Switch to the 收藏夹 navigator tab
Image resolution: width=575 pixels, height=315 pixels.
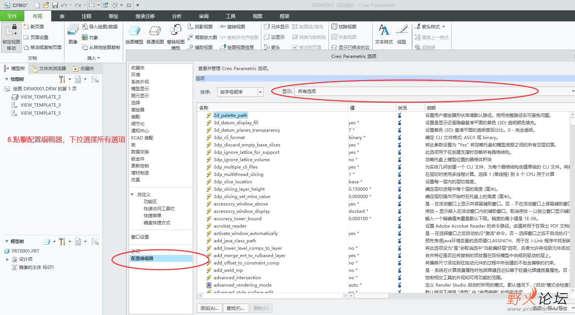point(84,69)
